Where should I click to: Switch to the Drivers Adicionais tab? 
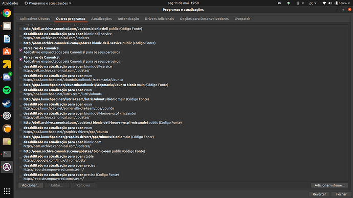[159, 19]
